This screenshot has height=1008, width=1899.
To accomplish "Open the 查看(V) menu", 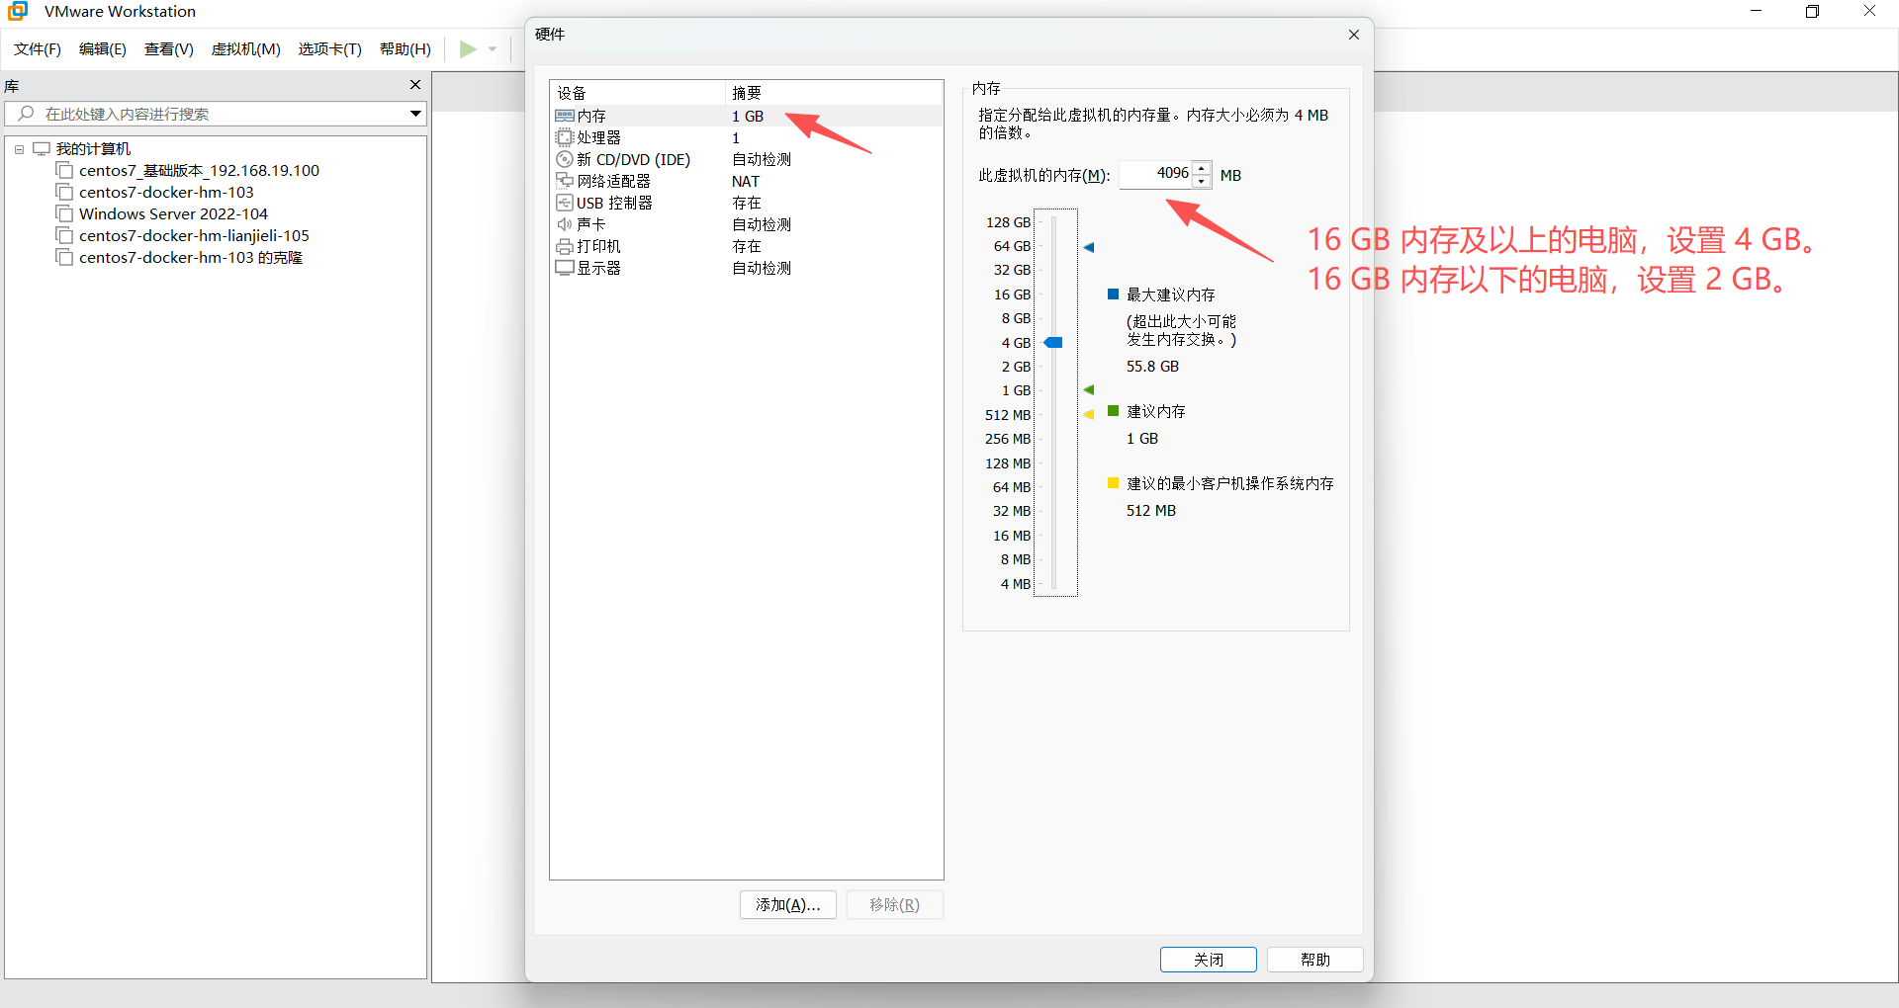I will point(169,48).
